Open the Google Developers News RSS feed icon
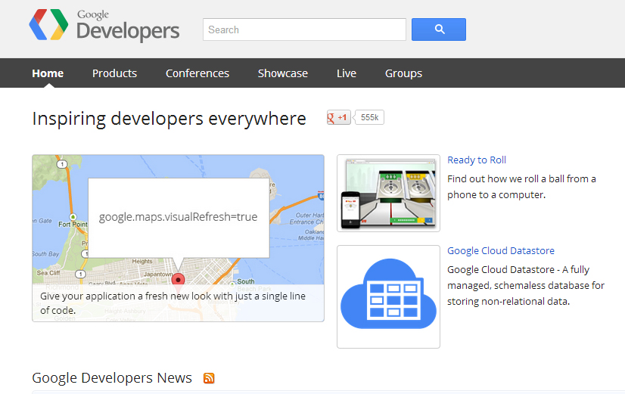This screenshot has height=394, width=625. click(209, 378)
